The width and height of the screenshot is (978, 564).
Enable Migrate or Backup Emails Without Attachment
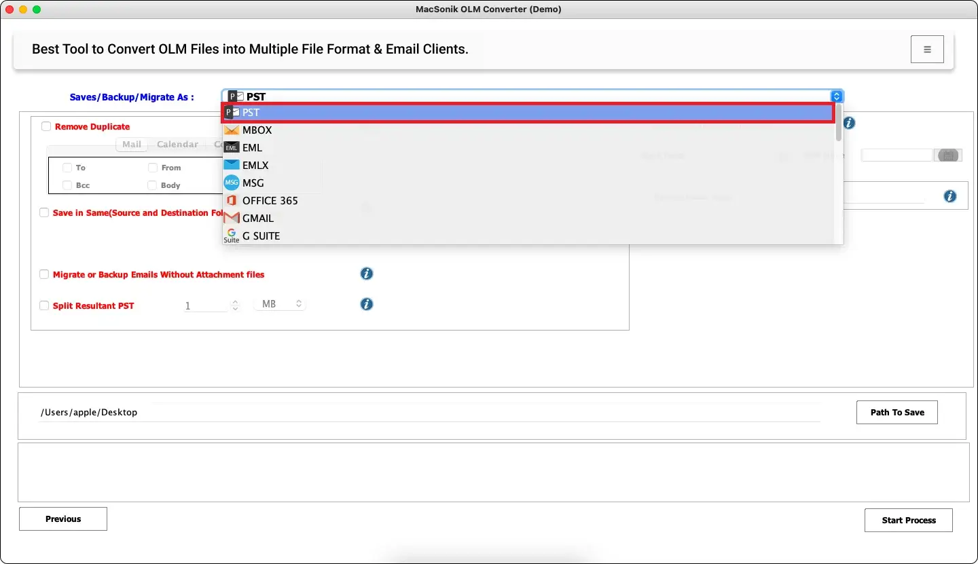pos(44,274)
